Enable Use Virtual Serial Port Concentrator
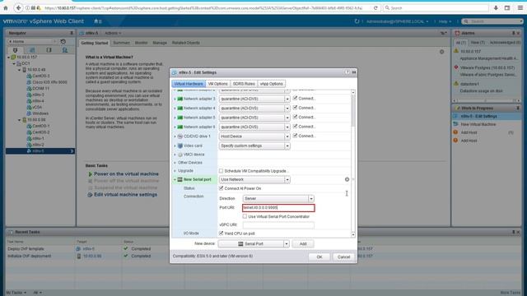The height and width of the screenshot is (296, 527). point(245,216)
